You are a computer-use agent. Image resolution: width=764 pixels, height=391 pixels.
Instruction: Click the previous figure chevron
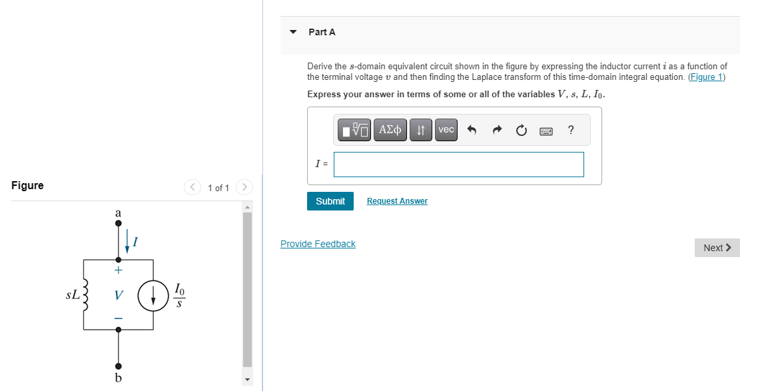pos(192,187)
